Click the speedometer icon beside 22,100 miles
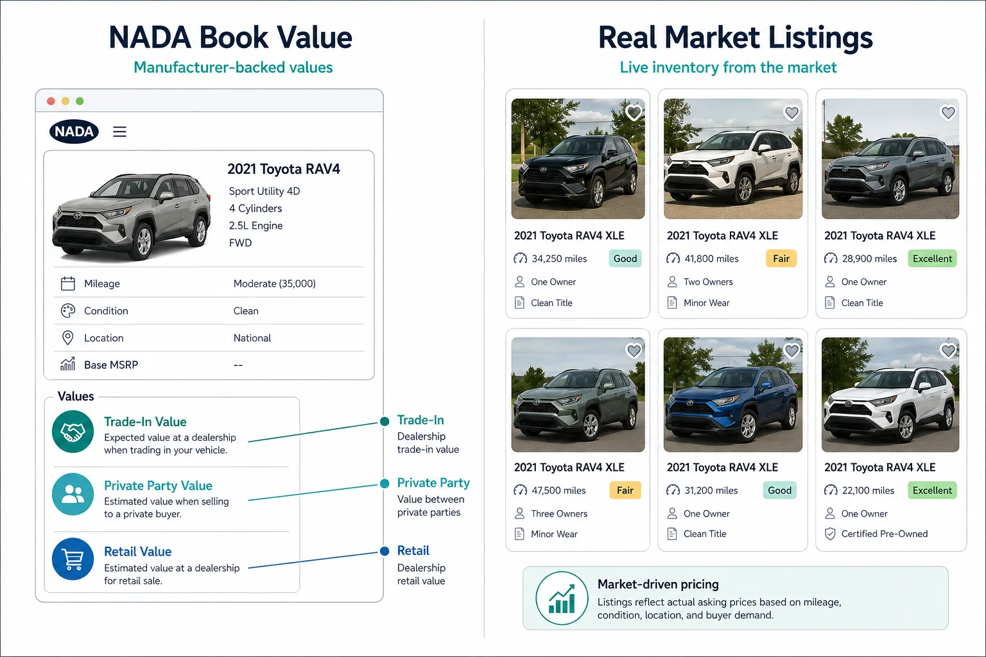 click(x=831, y=490)
